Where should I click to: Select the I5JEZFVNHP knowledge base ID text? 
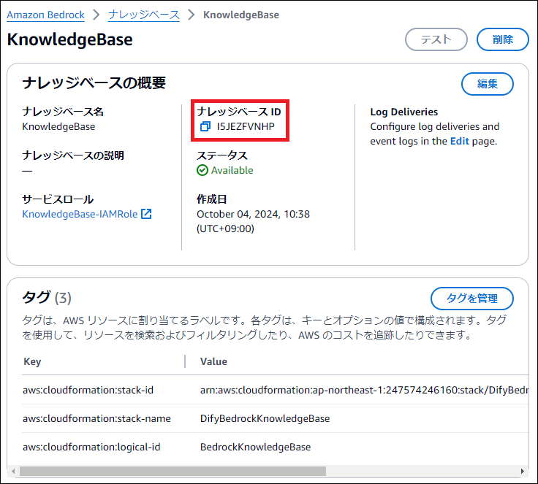click(246, 126)
